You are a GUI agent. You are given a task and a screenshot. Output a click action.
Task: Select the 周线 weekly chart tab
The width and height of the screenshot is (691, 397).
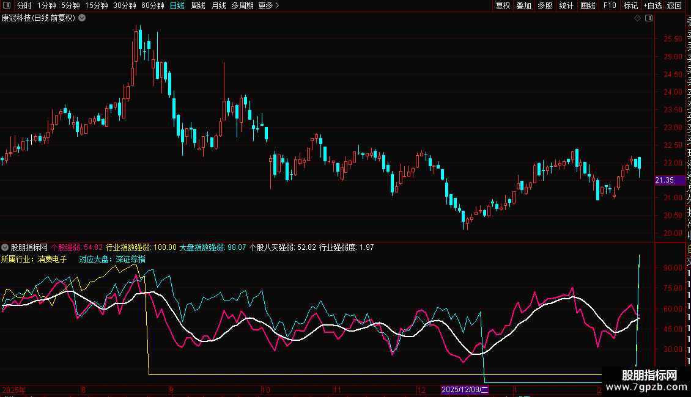198,5
